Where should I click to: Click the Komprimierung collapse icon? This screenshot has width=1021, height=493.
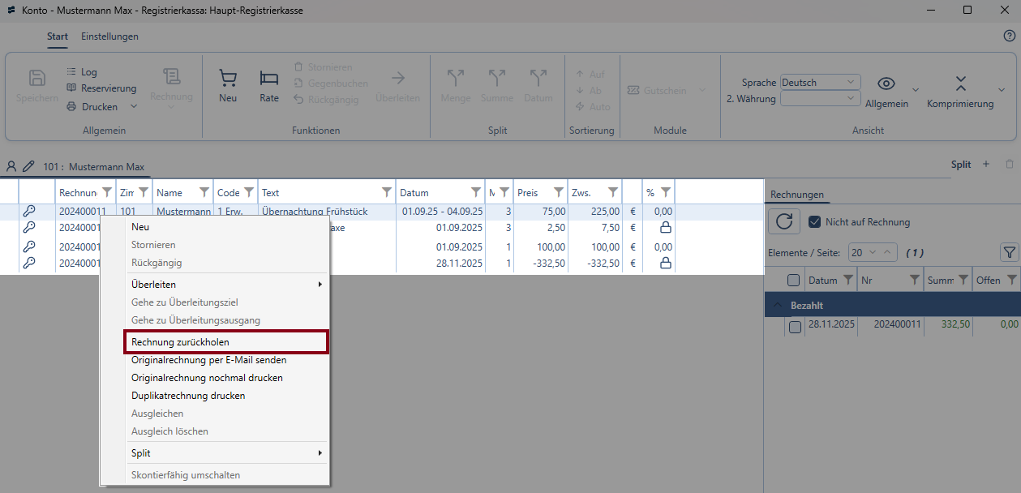(960, 84)
